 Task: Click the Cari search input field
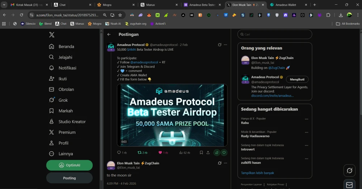[x=275, y=34]
